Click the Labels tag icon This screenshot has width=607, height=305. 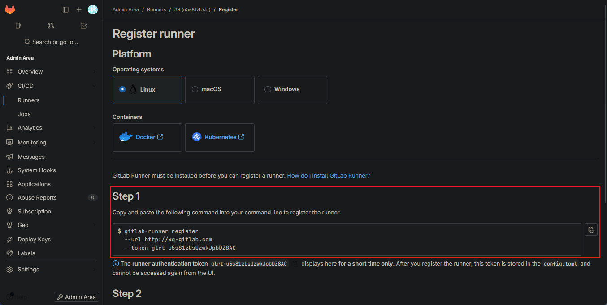click(x=9, y=253)
